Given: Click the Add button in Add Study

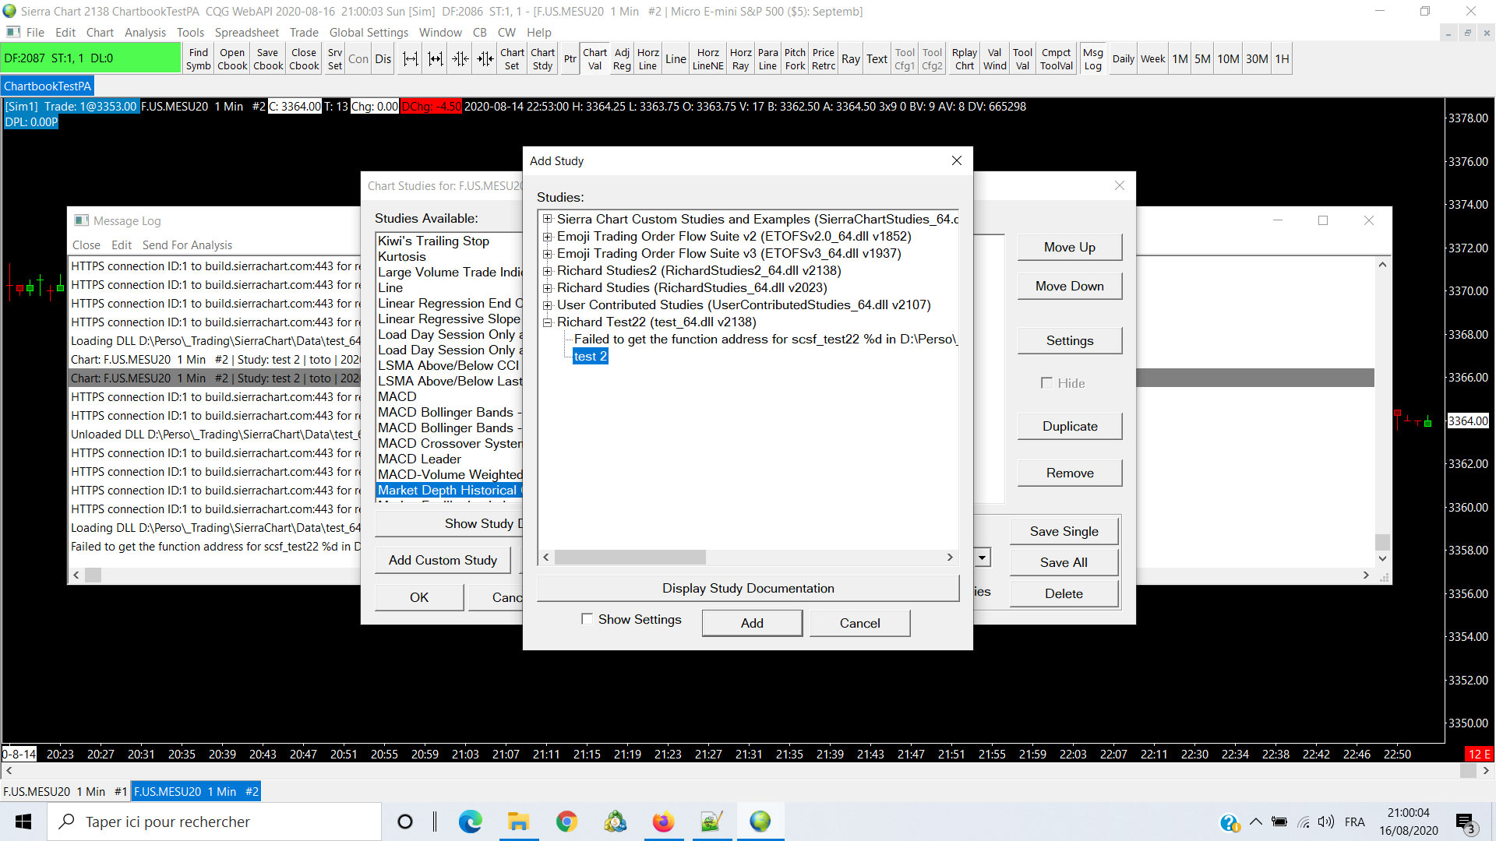Looking at the screenshot, I should tap(751, 623).
